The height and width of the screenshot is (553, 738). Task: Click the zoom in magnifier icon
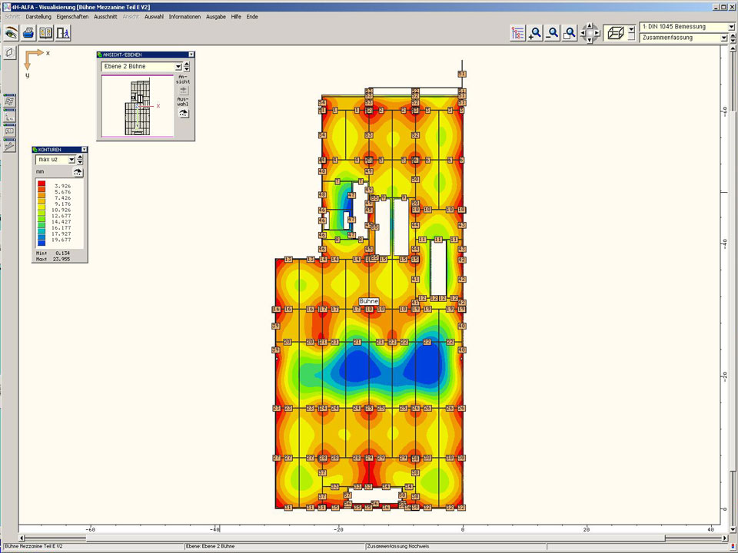point(535,33)
